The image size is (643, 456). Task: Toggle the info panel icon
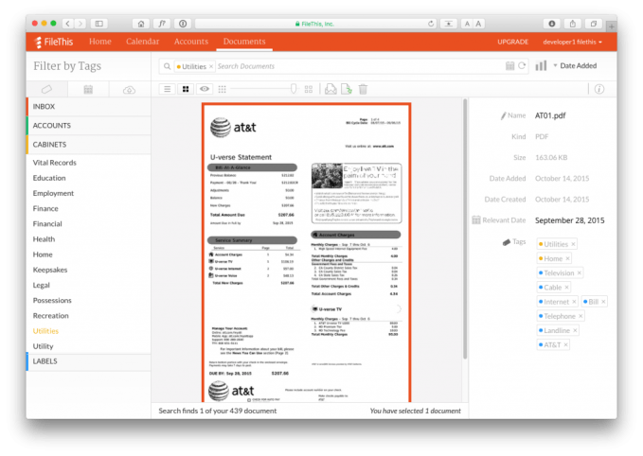pos(599,89)
